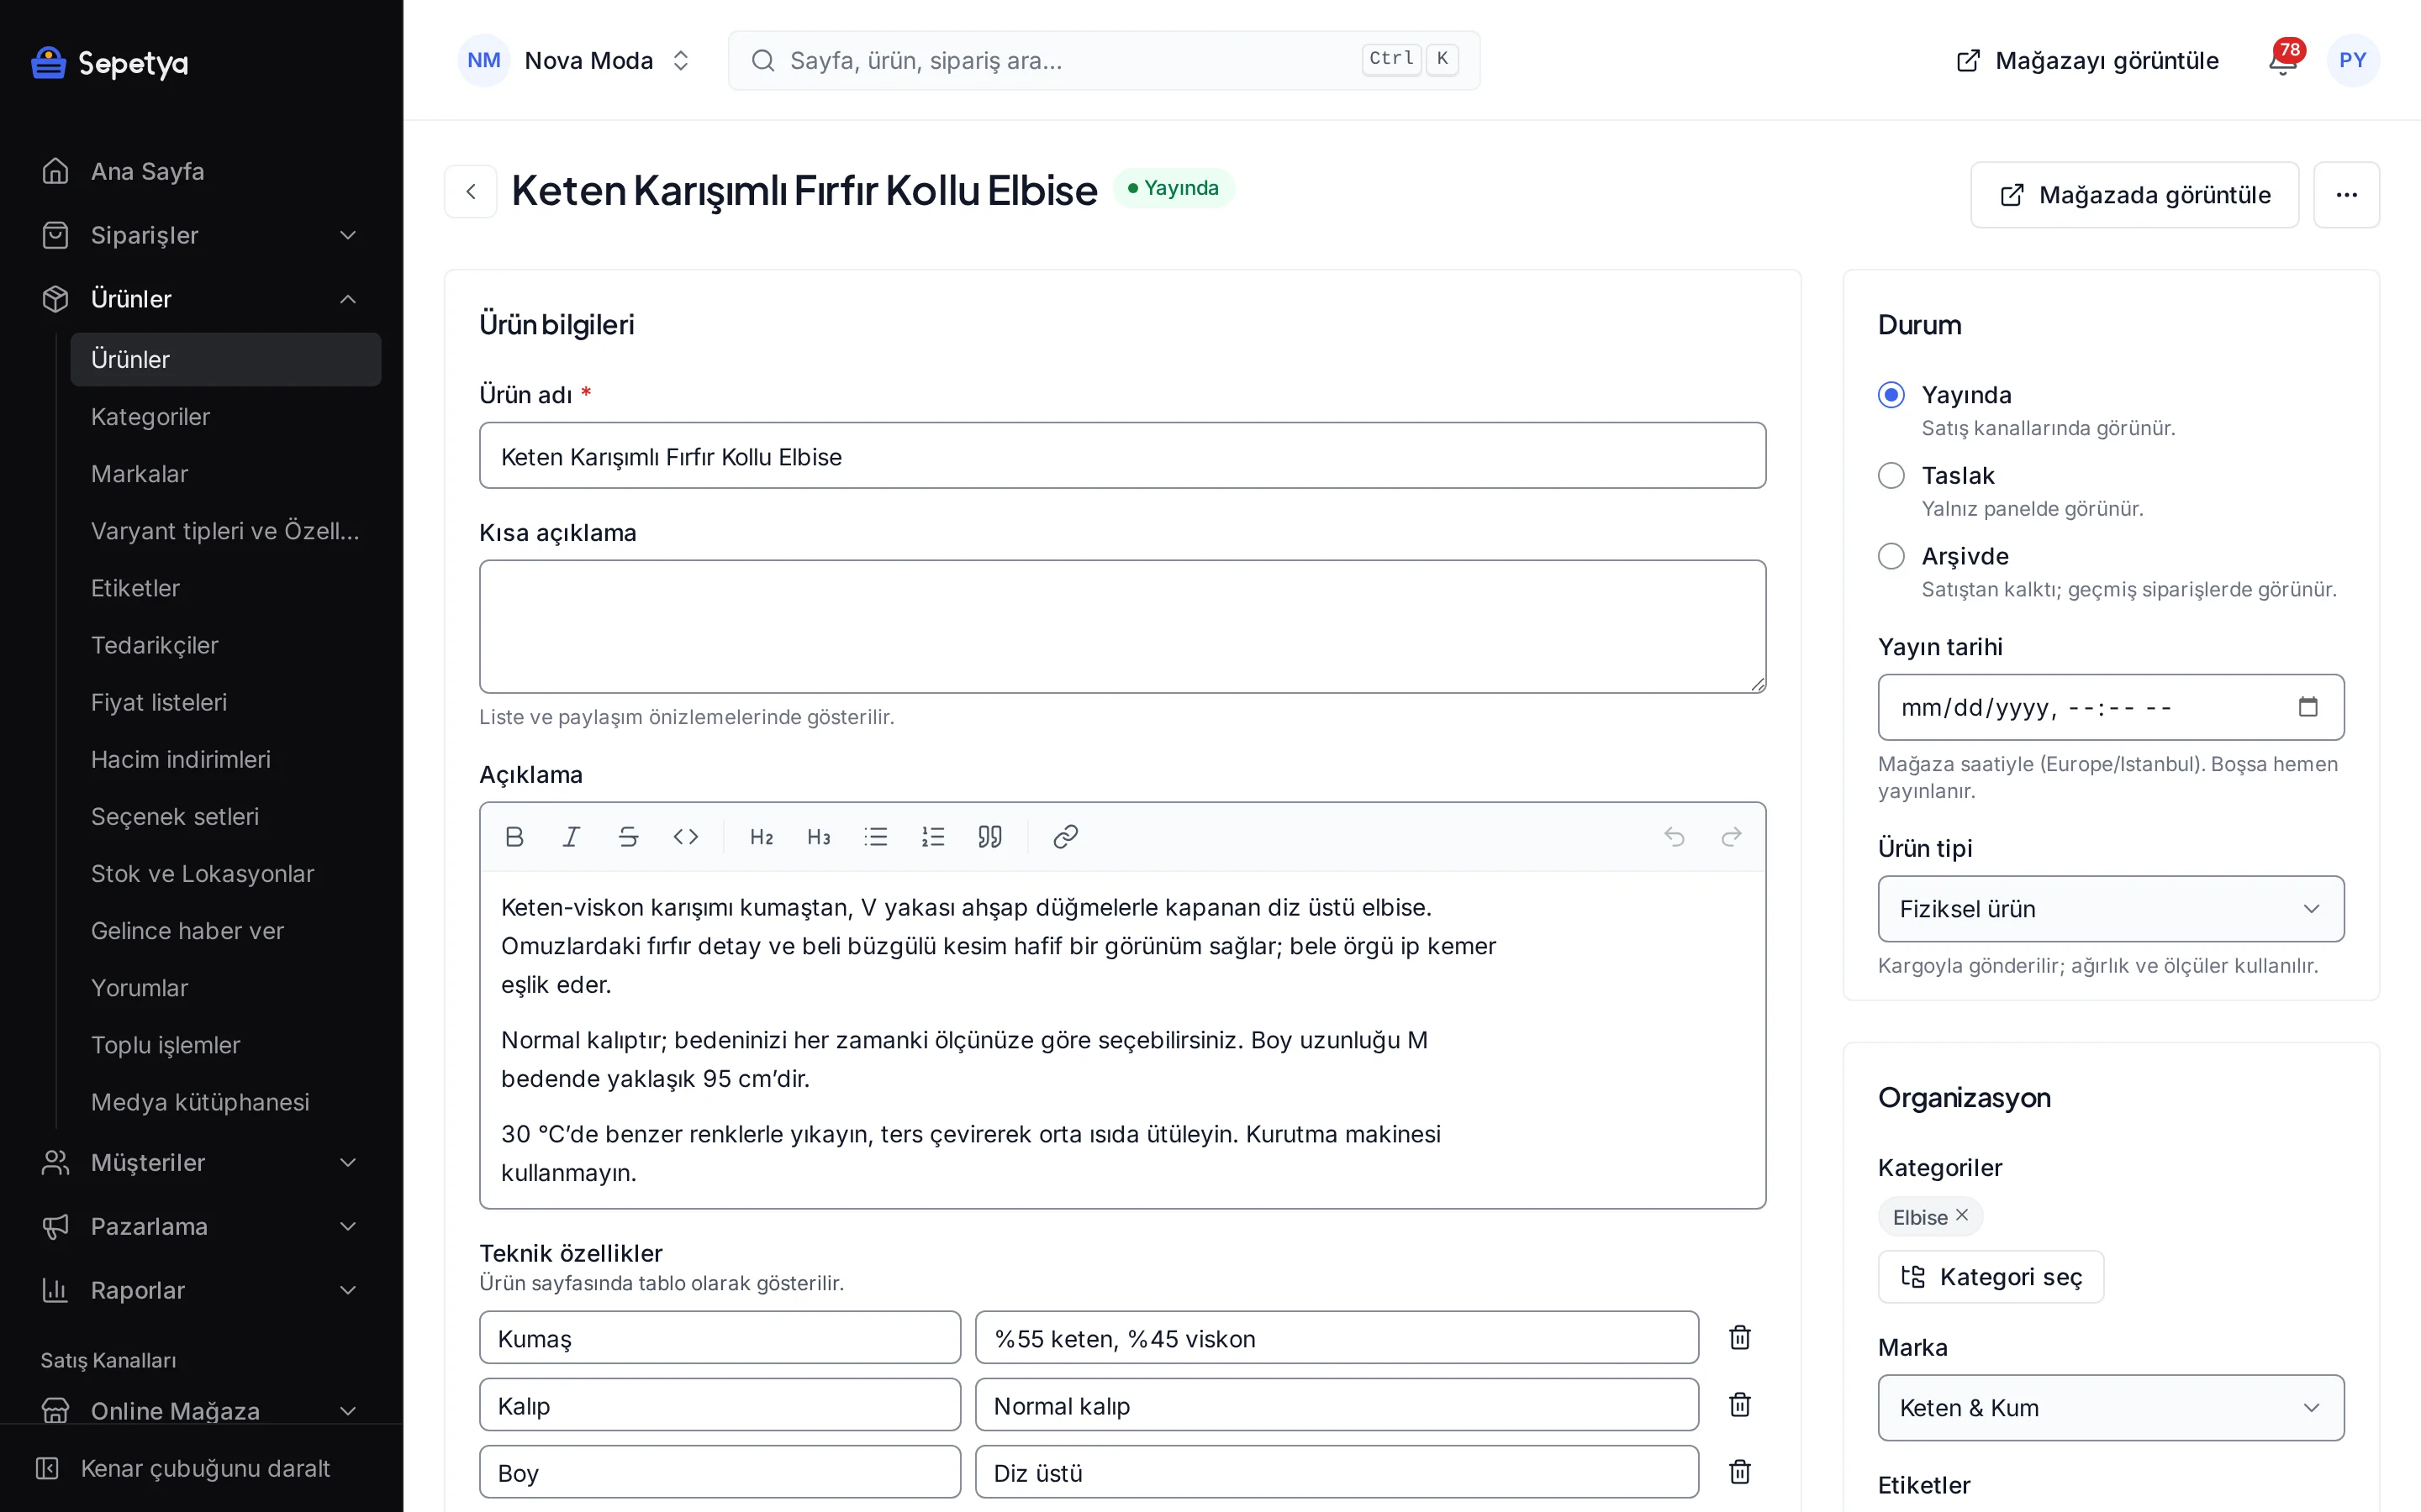
Task: Go back using the arrow button
Action: pyautogui.click(x=472, y=191)
